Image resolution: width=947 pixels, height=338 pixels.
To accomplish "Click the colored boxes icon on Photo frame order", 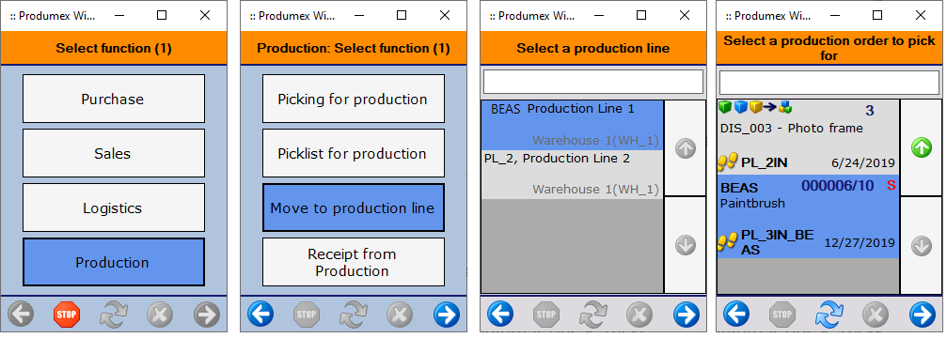I will click(755, 108).
